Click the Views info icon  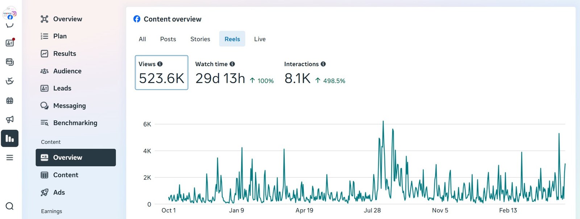coord(160,64)
